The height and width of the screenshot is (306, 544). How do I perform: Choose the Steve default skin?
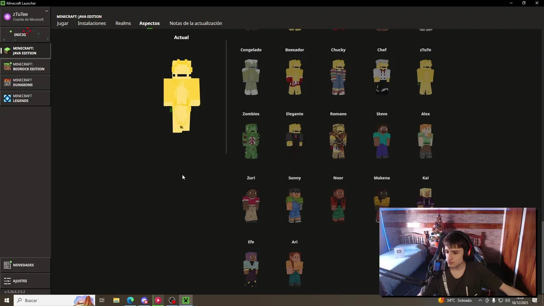pyautogui.click(x=382, y=141)
